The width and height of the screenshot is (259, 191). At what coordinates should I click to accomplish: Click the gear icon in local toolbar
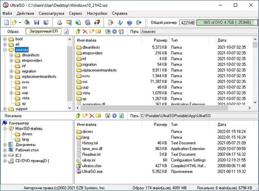(x=114, y=116)
